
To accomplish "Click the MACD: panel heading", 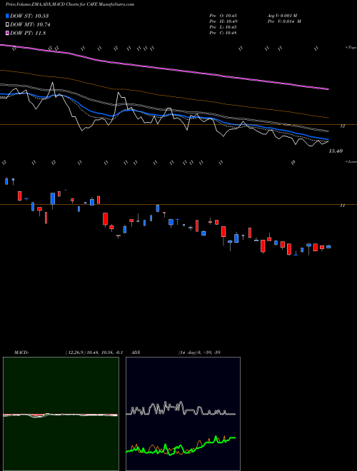I will point(21,353).
